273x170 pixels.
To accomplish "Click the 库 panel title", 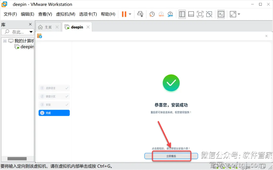I will [3, 25].
